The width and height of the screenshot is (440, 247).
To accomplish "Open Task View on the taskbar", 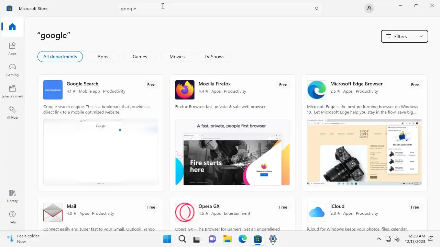I will click(197, 239).
